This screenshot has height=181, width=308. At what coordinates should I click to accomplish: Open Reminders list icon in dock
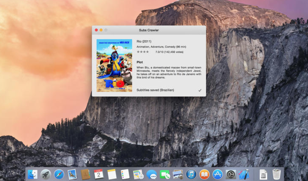coord(125,174)
